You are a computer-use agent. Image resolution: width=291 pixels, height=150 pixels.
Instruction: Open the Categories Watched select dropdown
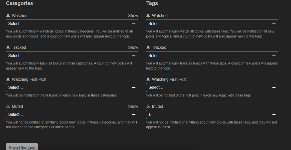pos(68,24)
